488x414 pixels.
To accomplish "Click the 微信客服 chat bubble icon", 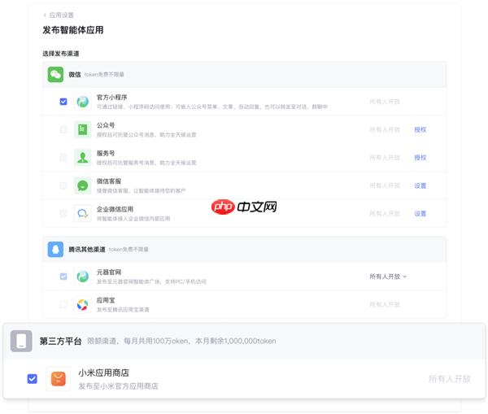I will tap(82, 185).
